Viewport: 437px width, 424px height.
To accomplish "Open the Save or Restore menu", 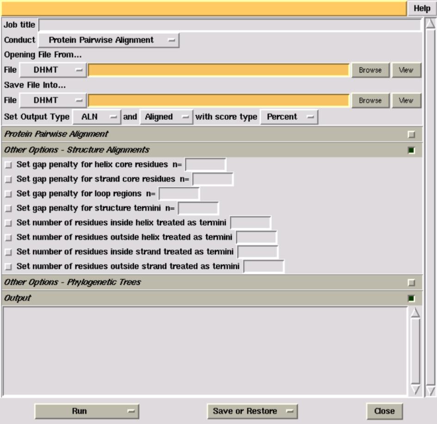I will point(252,411).
